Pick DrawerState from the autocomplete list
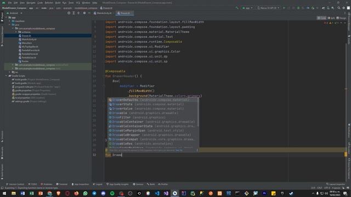Screen dimensions: 351x197 pos(153,104)
